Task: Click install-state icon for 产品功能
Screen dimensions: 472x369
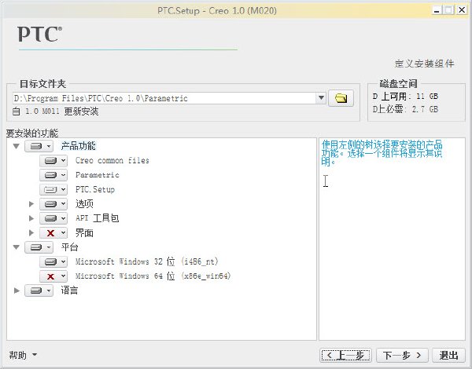Action: [x=39, y=146]
